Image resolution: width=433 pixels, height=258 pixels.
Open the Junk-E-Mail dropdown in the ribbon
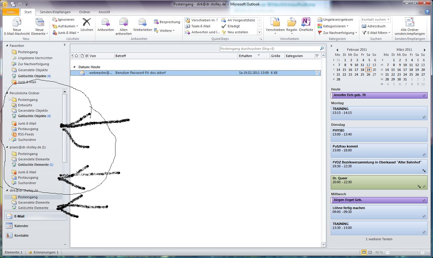coord(66,33)
